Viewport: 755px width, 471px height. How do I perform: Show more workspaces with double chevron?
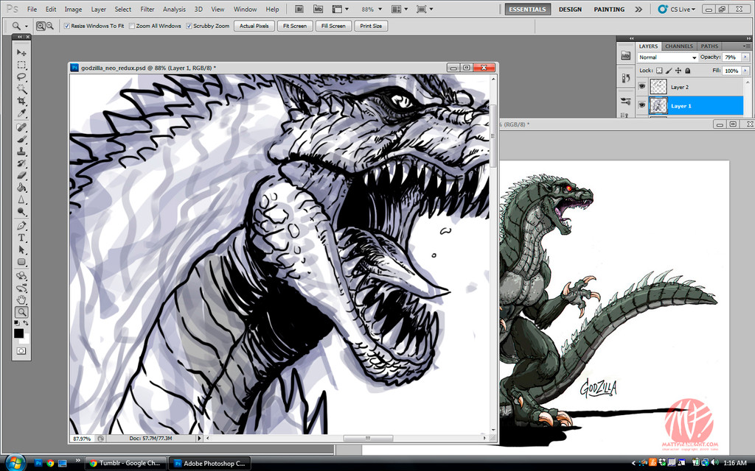click(x=639, y=9)
